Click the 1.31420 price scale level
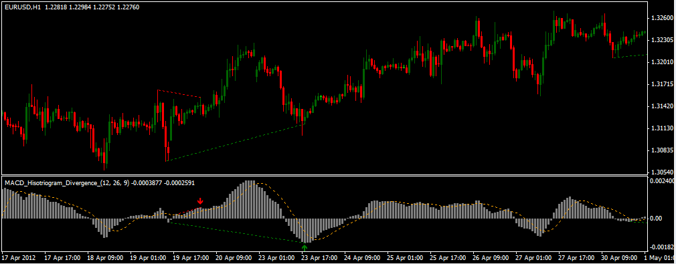The image size is (676, 264). tap(661, 106)
